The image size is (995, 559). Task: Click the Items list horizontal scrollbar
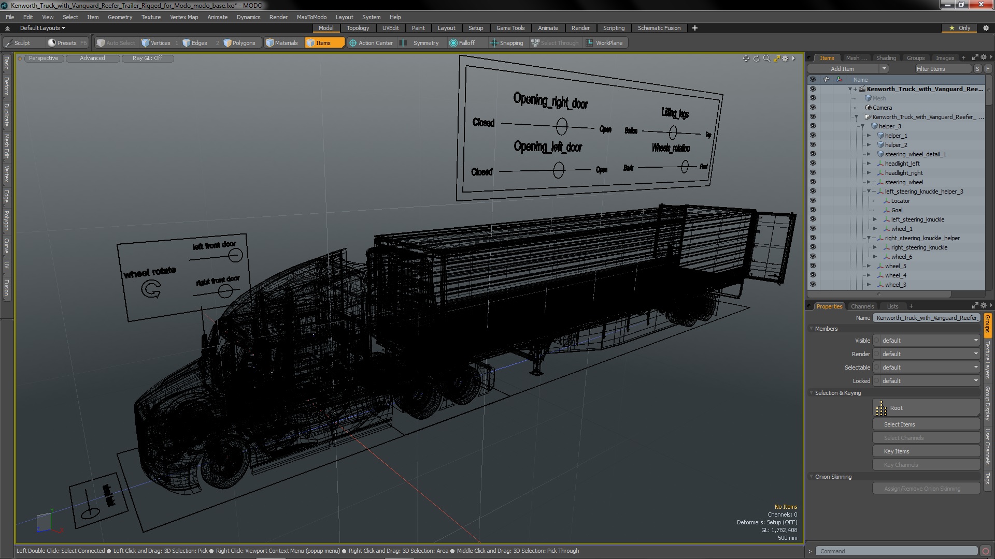(879, 294)
